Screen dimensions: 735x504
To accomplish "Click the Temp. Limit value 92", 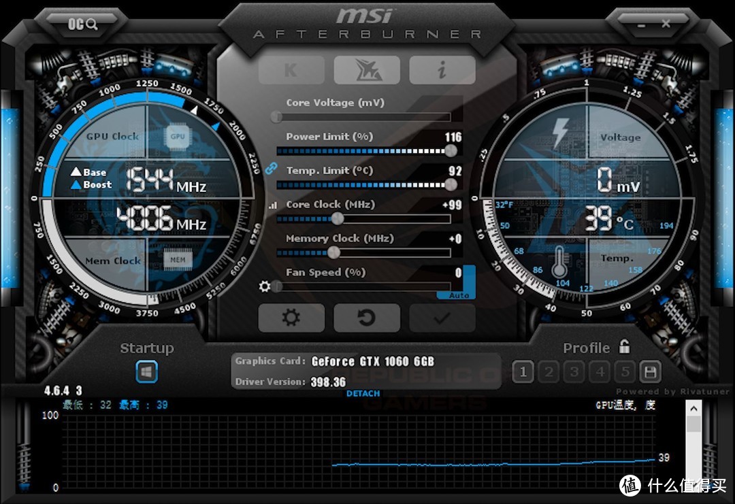I will click(x=455, y=171).
